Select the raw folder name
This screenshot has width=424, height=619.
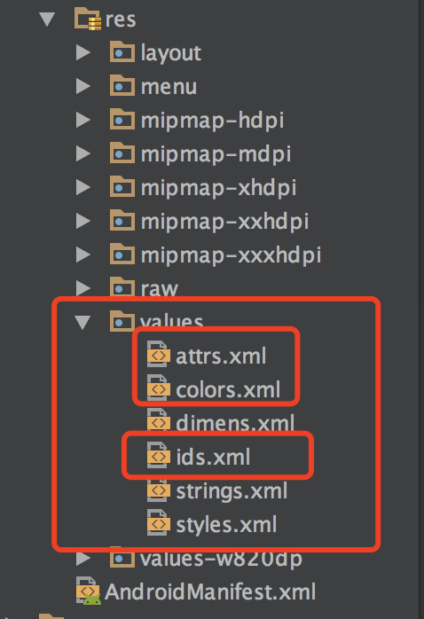coord(160,288)
